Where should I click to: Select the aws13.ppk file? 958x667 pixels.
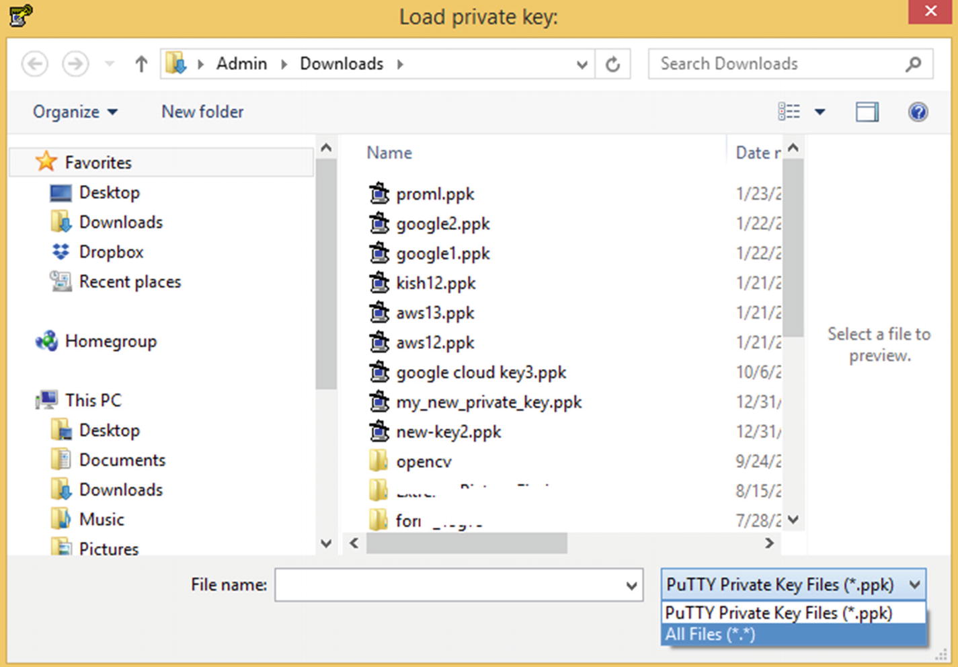(x=435, y=313)
